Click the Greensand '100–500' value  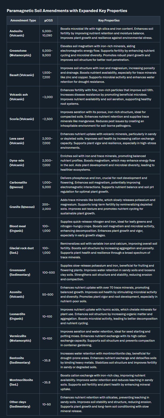(x=49, y=273)
